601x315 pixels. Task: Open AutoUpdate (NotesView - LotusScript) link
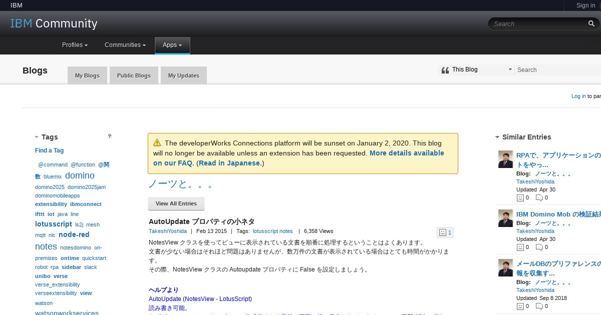(200, 299)
